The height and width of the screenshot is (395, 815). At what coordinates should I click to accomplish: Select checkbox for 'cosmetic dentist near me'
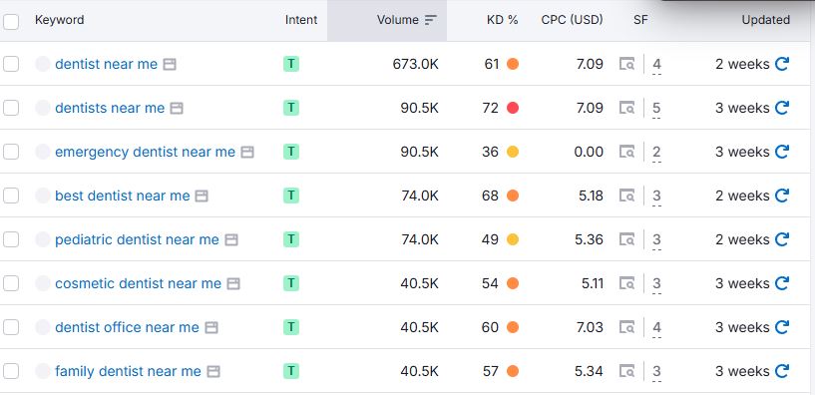click(11, 283)
